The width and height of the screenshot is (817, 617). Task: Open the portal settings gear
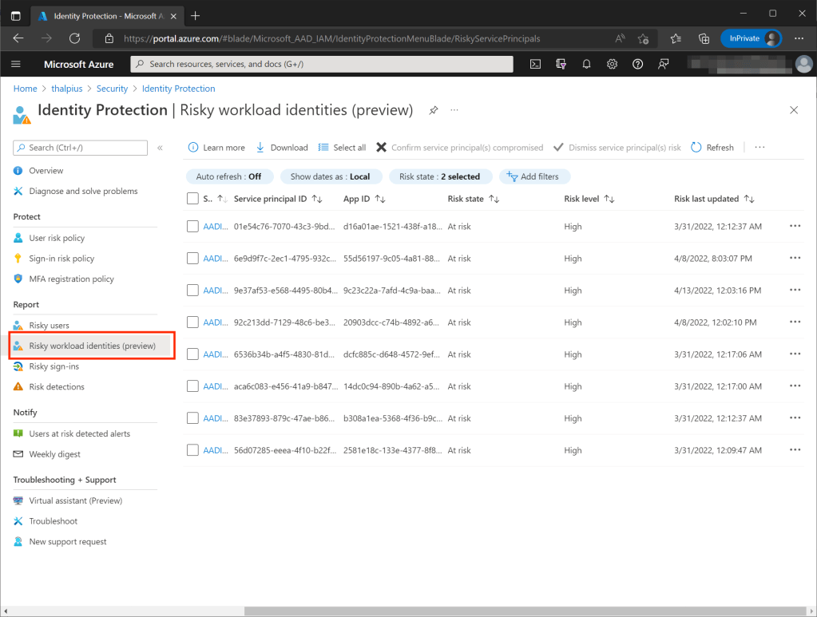[x=612, y=64]
